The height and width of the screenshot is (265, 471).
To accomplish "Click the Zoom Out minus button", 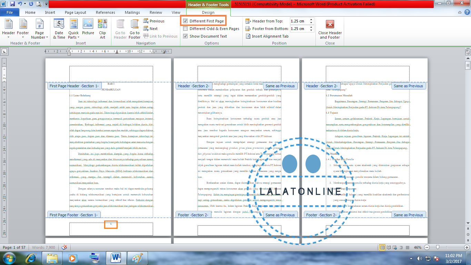I will (x=427, y=247).
